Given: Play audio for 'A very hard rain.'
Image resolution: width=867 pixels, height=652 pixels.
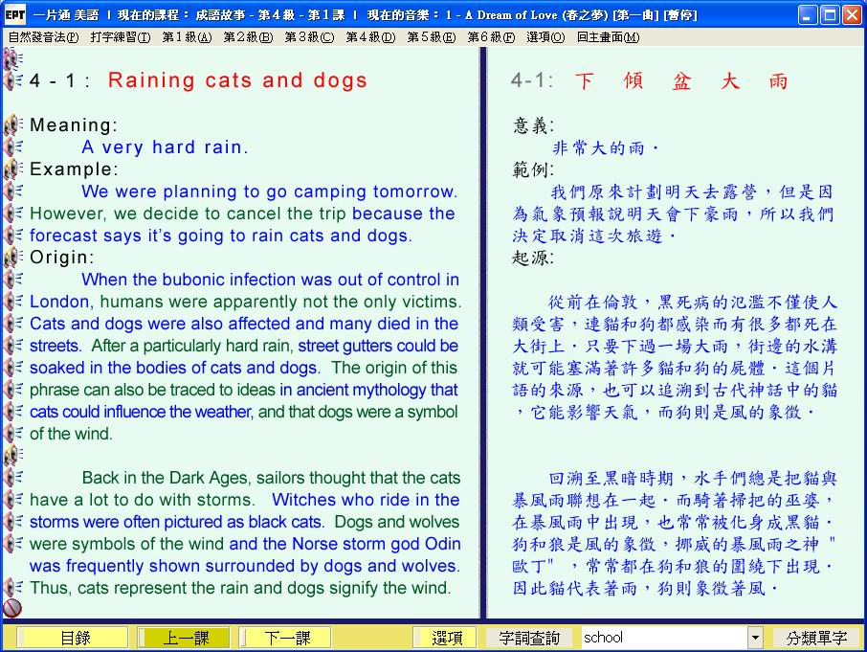Looking at the screenshot, I should 12,147.
